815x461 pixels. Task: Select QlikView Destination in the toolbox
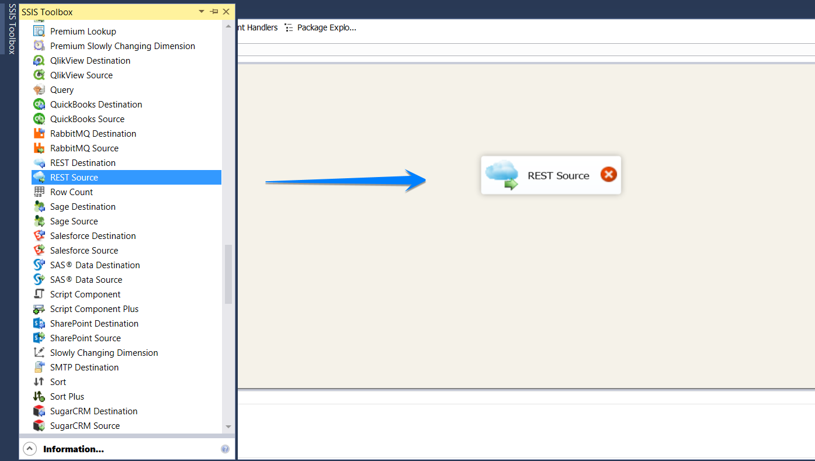click(90, 61)
